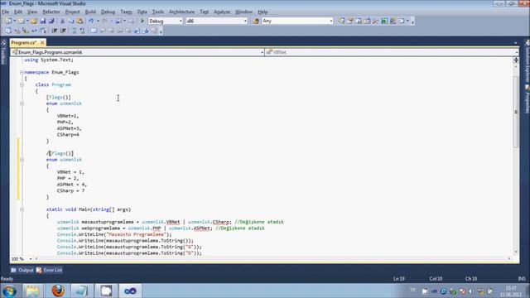
Task: Comment out the selected lines icon
Action: 74,31
